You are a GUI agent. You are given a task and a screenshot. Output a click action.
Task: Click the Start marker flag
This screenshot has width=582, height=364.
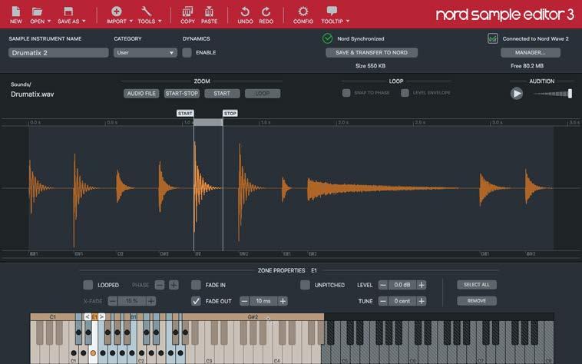point(185,113)
